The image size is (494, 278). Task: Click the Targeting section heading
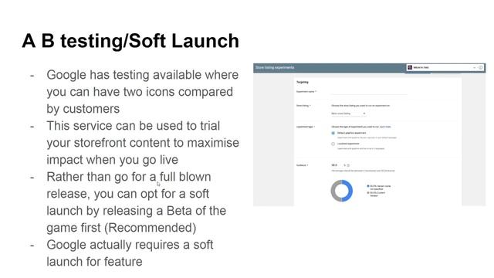tap(303, 83)
